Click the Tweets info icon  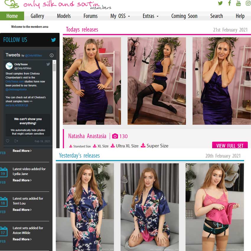52,55
